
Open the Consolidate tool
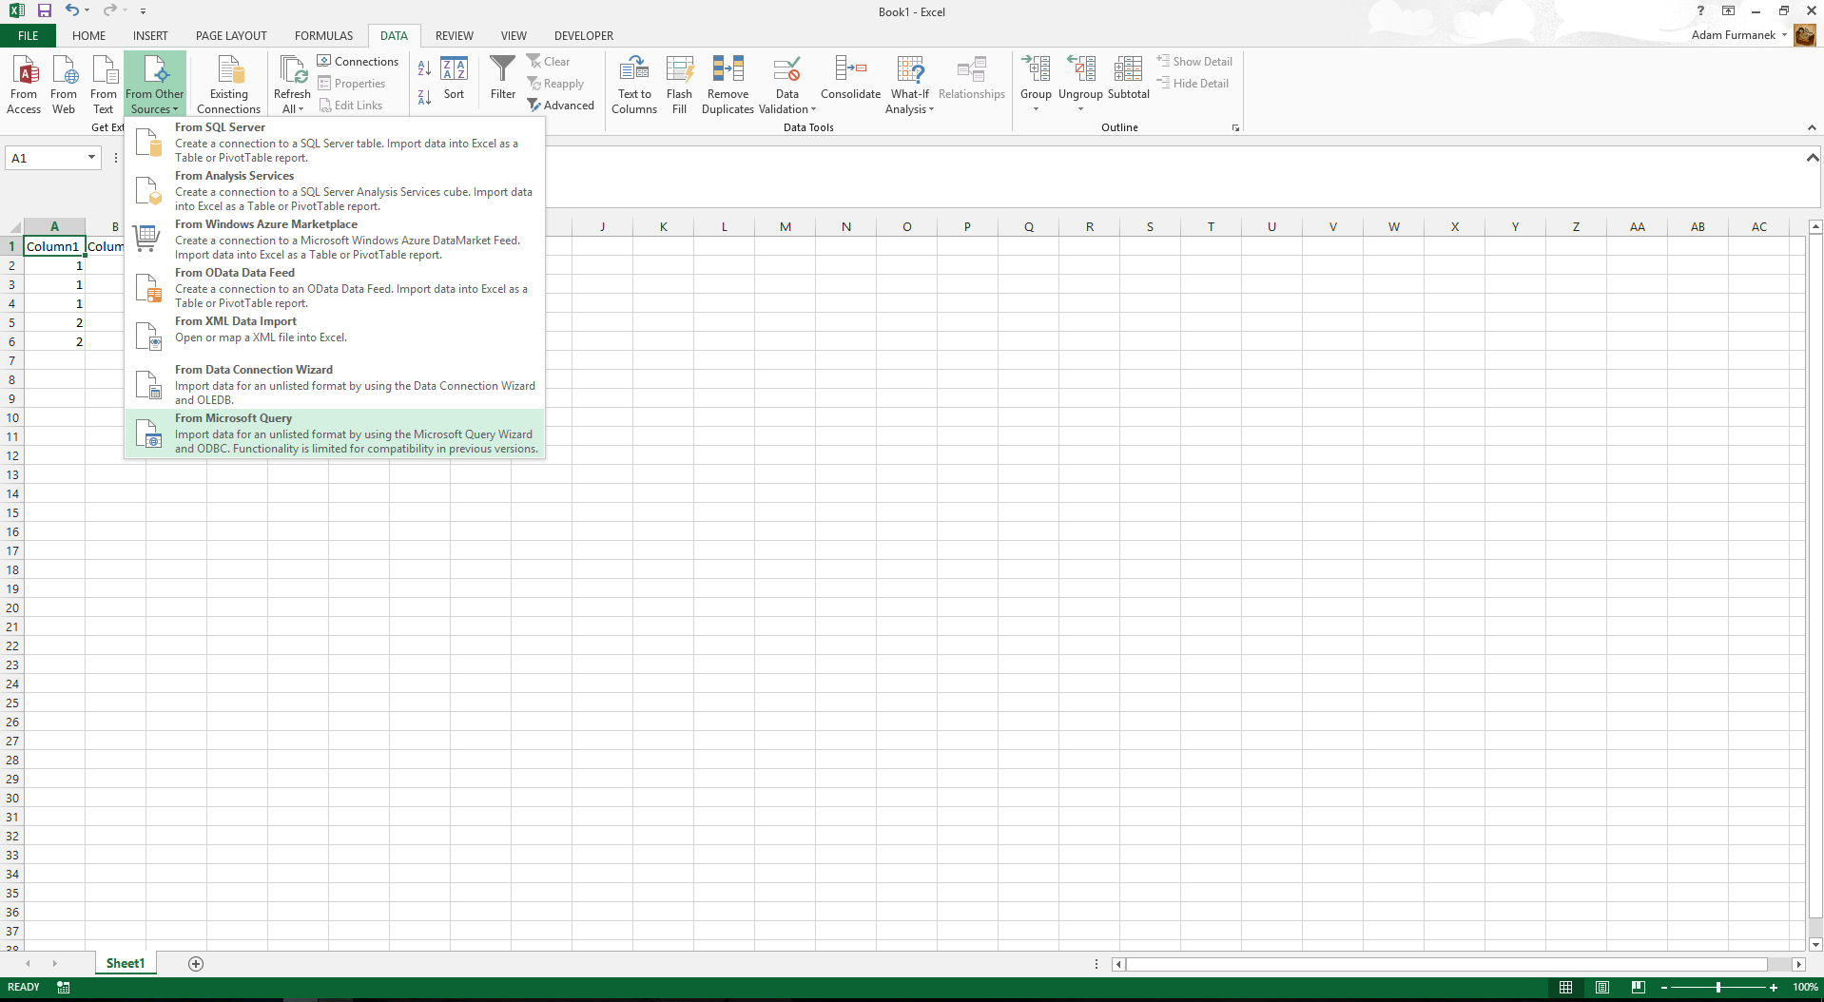coord(850,78)
